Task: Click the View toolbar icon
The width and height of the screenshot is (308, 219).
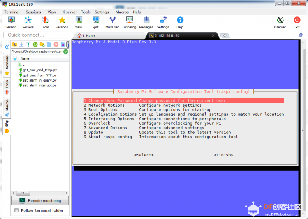Action: click(79, 23)
